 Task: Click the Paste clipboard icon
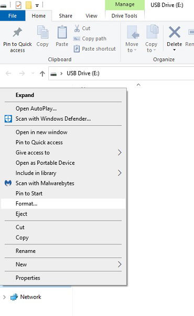pyautogui.click(x=62, y=32)
